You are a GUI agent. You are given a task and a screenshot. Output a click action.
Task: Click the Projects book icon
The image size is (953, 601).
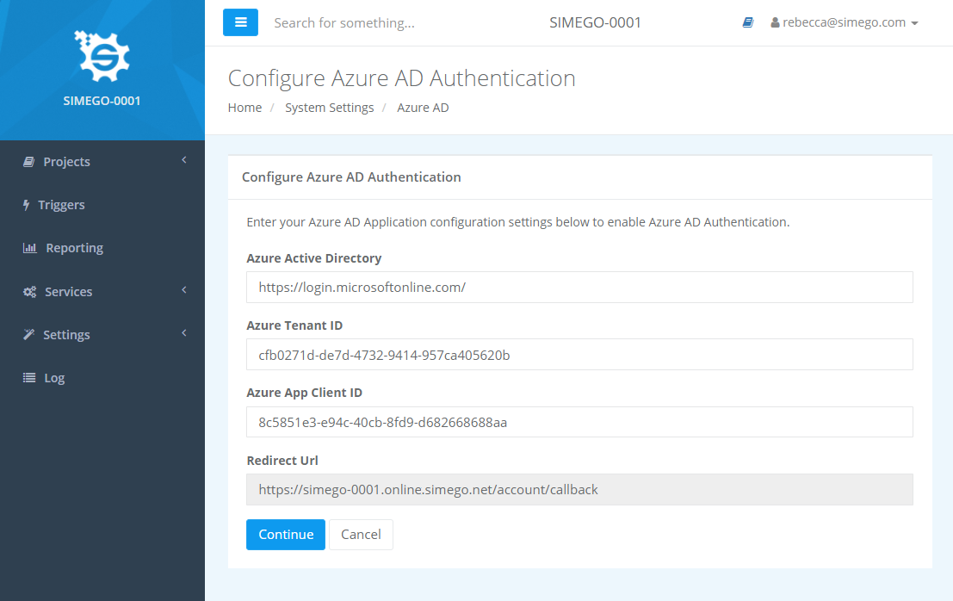point(28,162)
